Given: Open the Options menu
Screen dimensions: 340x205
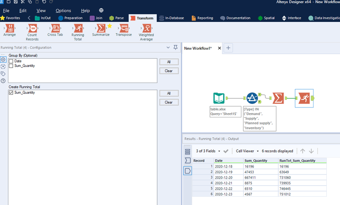Looking at the screenshot, I should [x=63, y=11].
